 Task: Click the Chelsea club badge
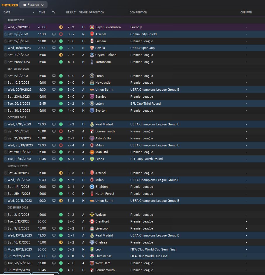click(x=92, y=242)
